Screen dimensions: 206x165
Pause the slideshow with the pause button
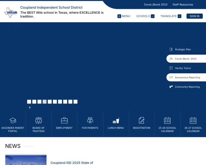pos(30,108)
